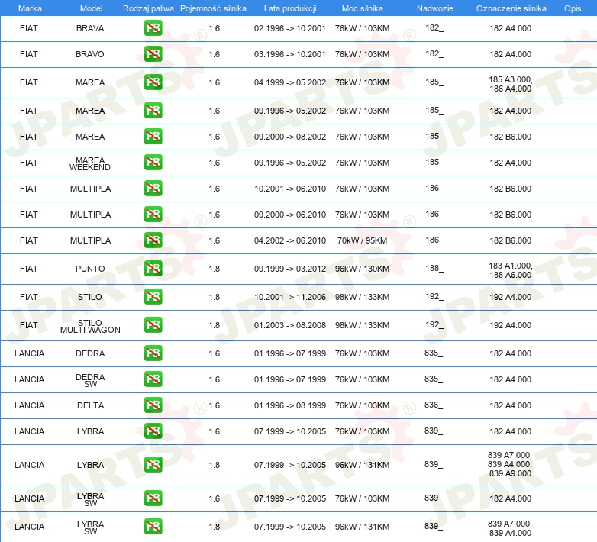Click the date range 02.1996 -> 10.2001

coord(290,28)
